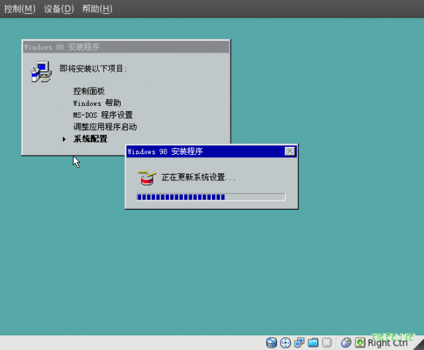424x350 pixels.
Task: Click the optical disc status icon
Action: [285, 343]
